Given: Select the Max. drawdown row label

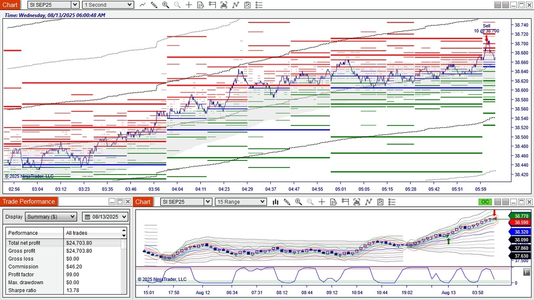Looking at the screenshot, I should (x=26, y=282).
